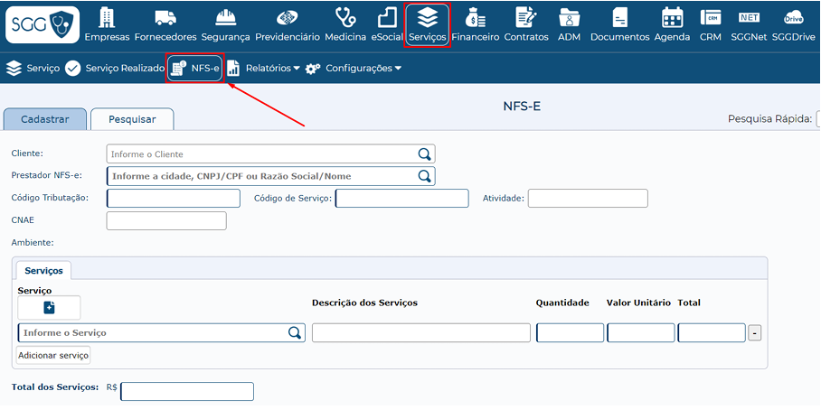Open Serviço Realizado in the submenu
This screenshot has height=410, width=821.
[x=115, y=68]
